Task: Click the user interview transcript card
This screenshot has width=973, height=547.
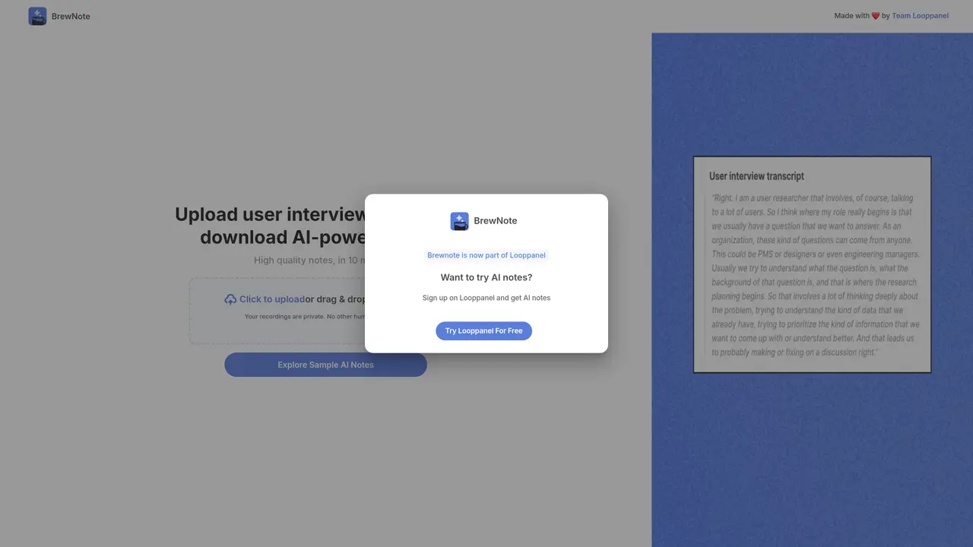Action: (812, 264)
